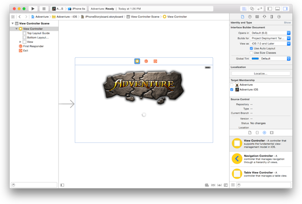Collapse the View Controller Scene outline

(13, 23)
